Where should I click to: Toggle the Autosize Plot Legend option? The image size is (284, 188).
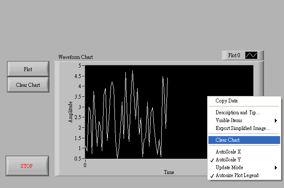tap(244, 175)
